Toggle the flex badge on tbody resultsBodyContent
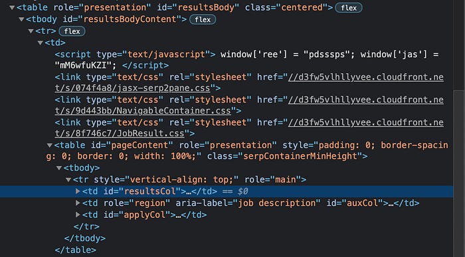 click(203, 19)
